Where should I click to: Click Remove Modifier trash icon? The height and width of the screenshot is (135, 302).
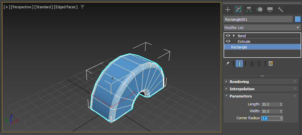pos(259,64)
